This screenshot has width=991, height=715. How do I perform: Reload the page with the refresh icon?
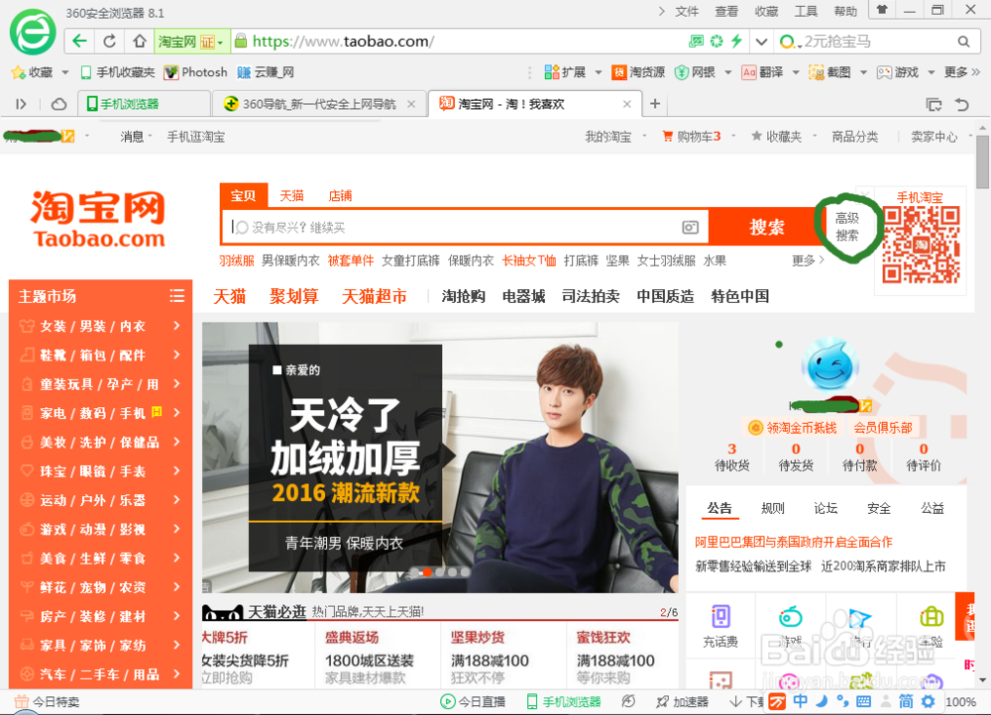click(x=109, y=41)
